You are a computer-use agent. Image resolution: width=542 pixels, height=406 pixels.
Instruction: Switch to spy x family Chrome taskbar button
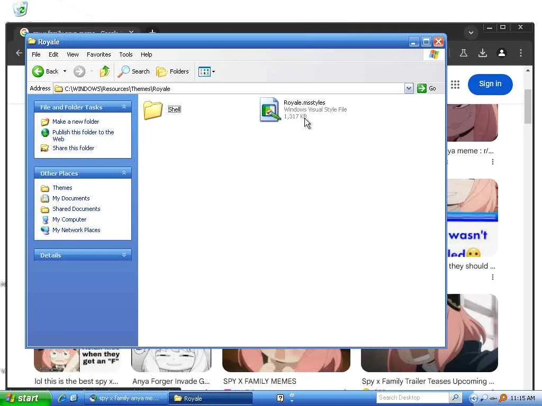(126, 399)
